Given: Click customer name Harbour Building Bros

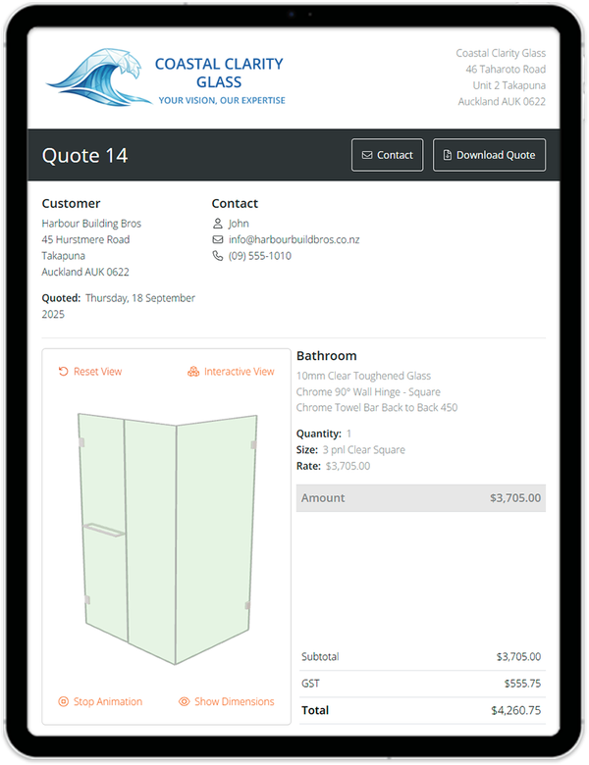Looking at the screenshot, I should point(91,224).
